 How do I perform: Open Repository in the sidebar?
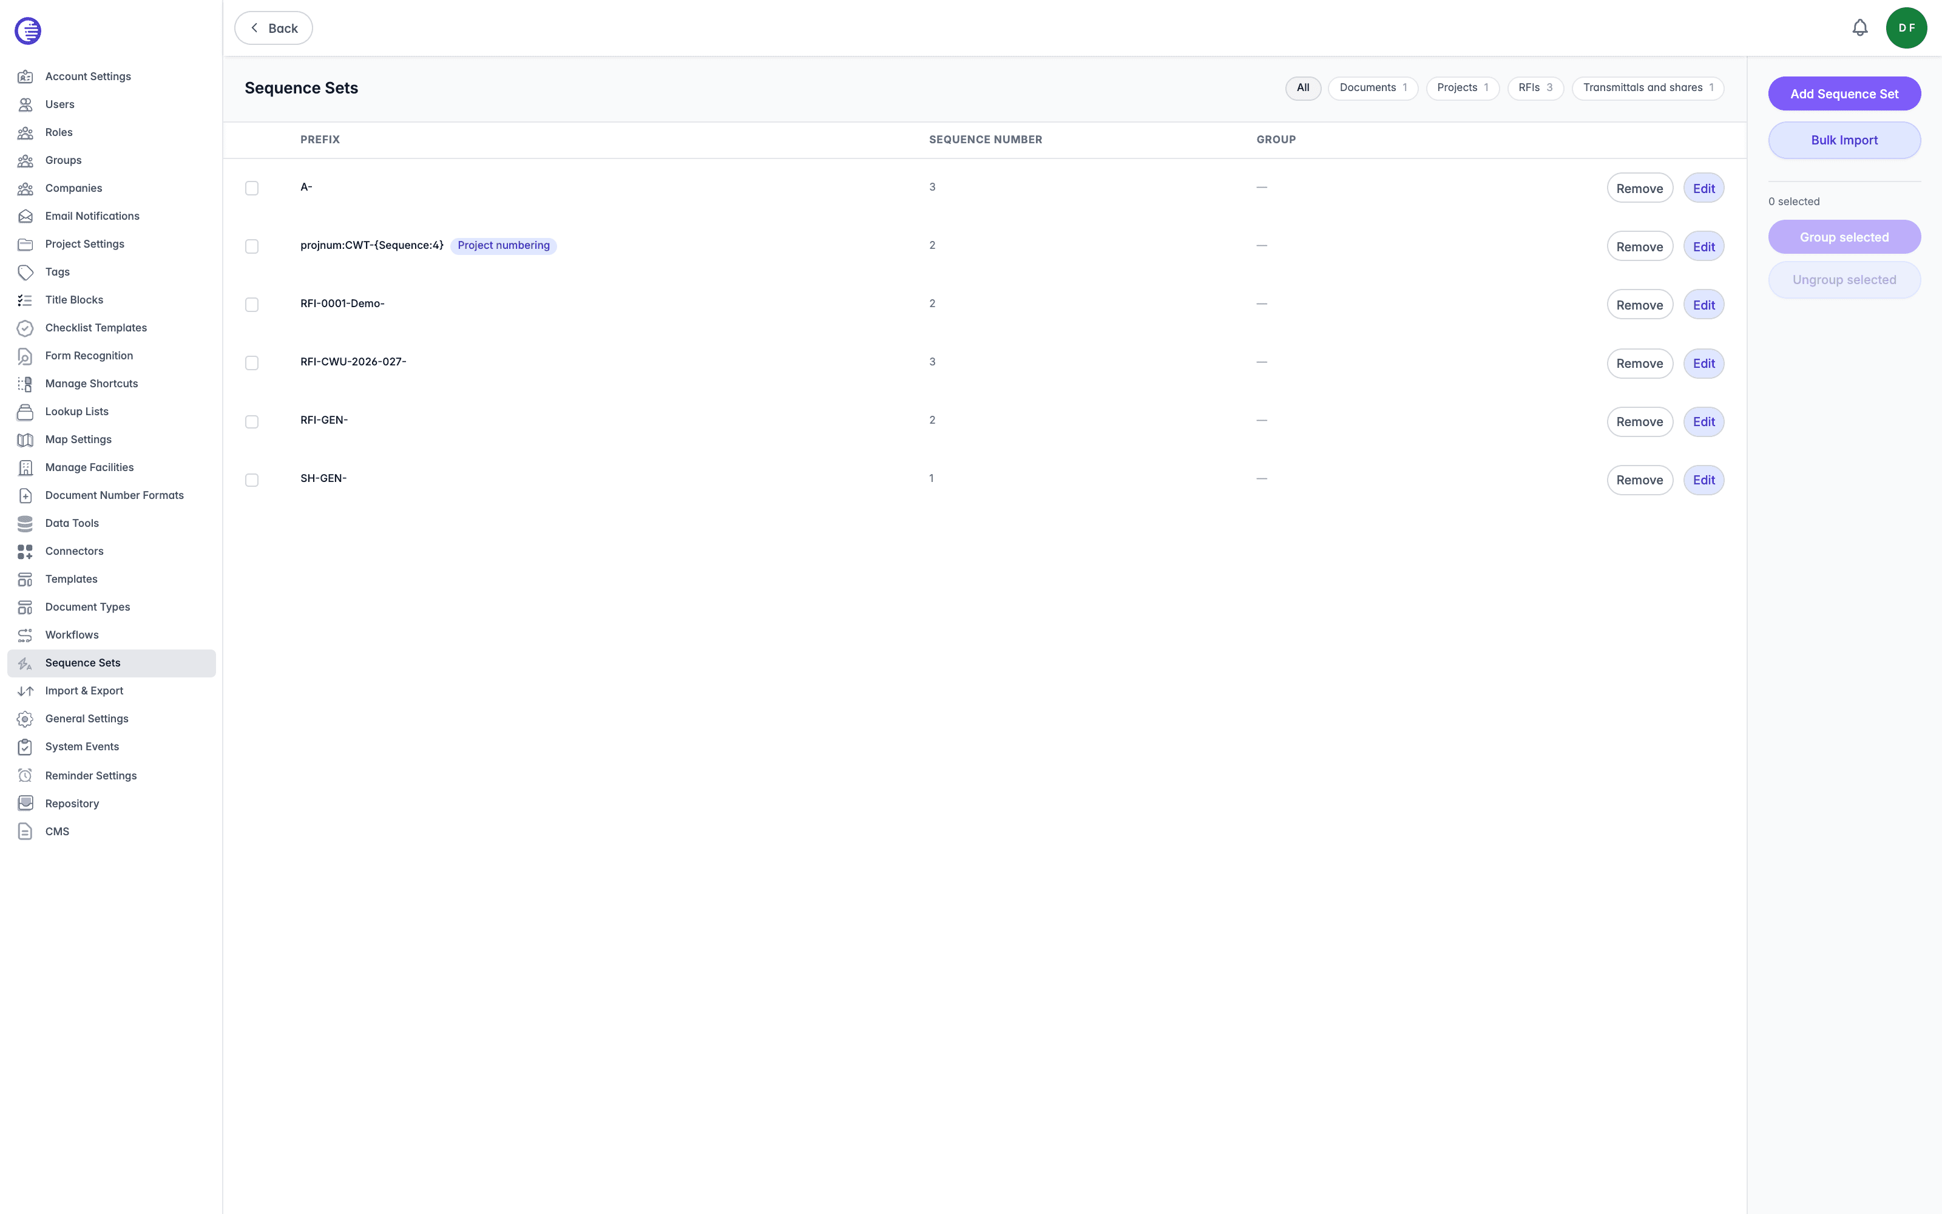[112, 804]
